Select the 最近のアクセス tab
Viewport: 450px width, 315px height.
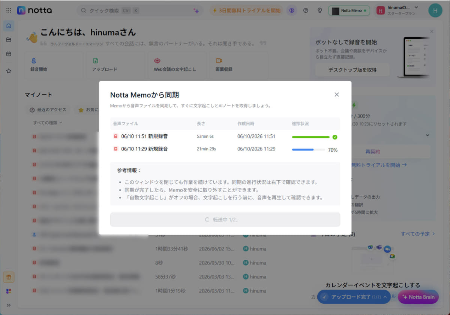tap(48, 110)
